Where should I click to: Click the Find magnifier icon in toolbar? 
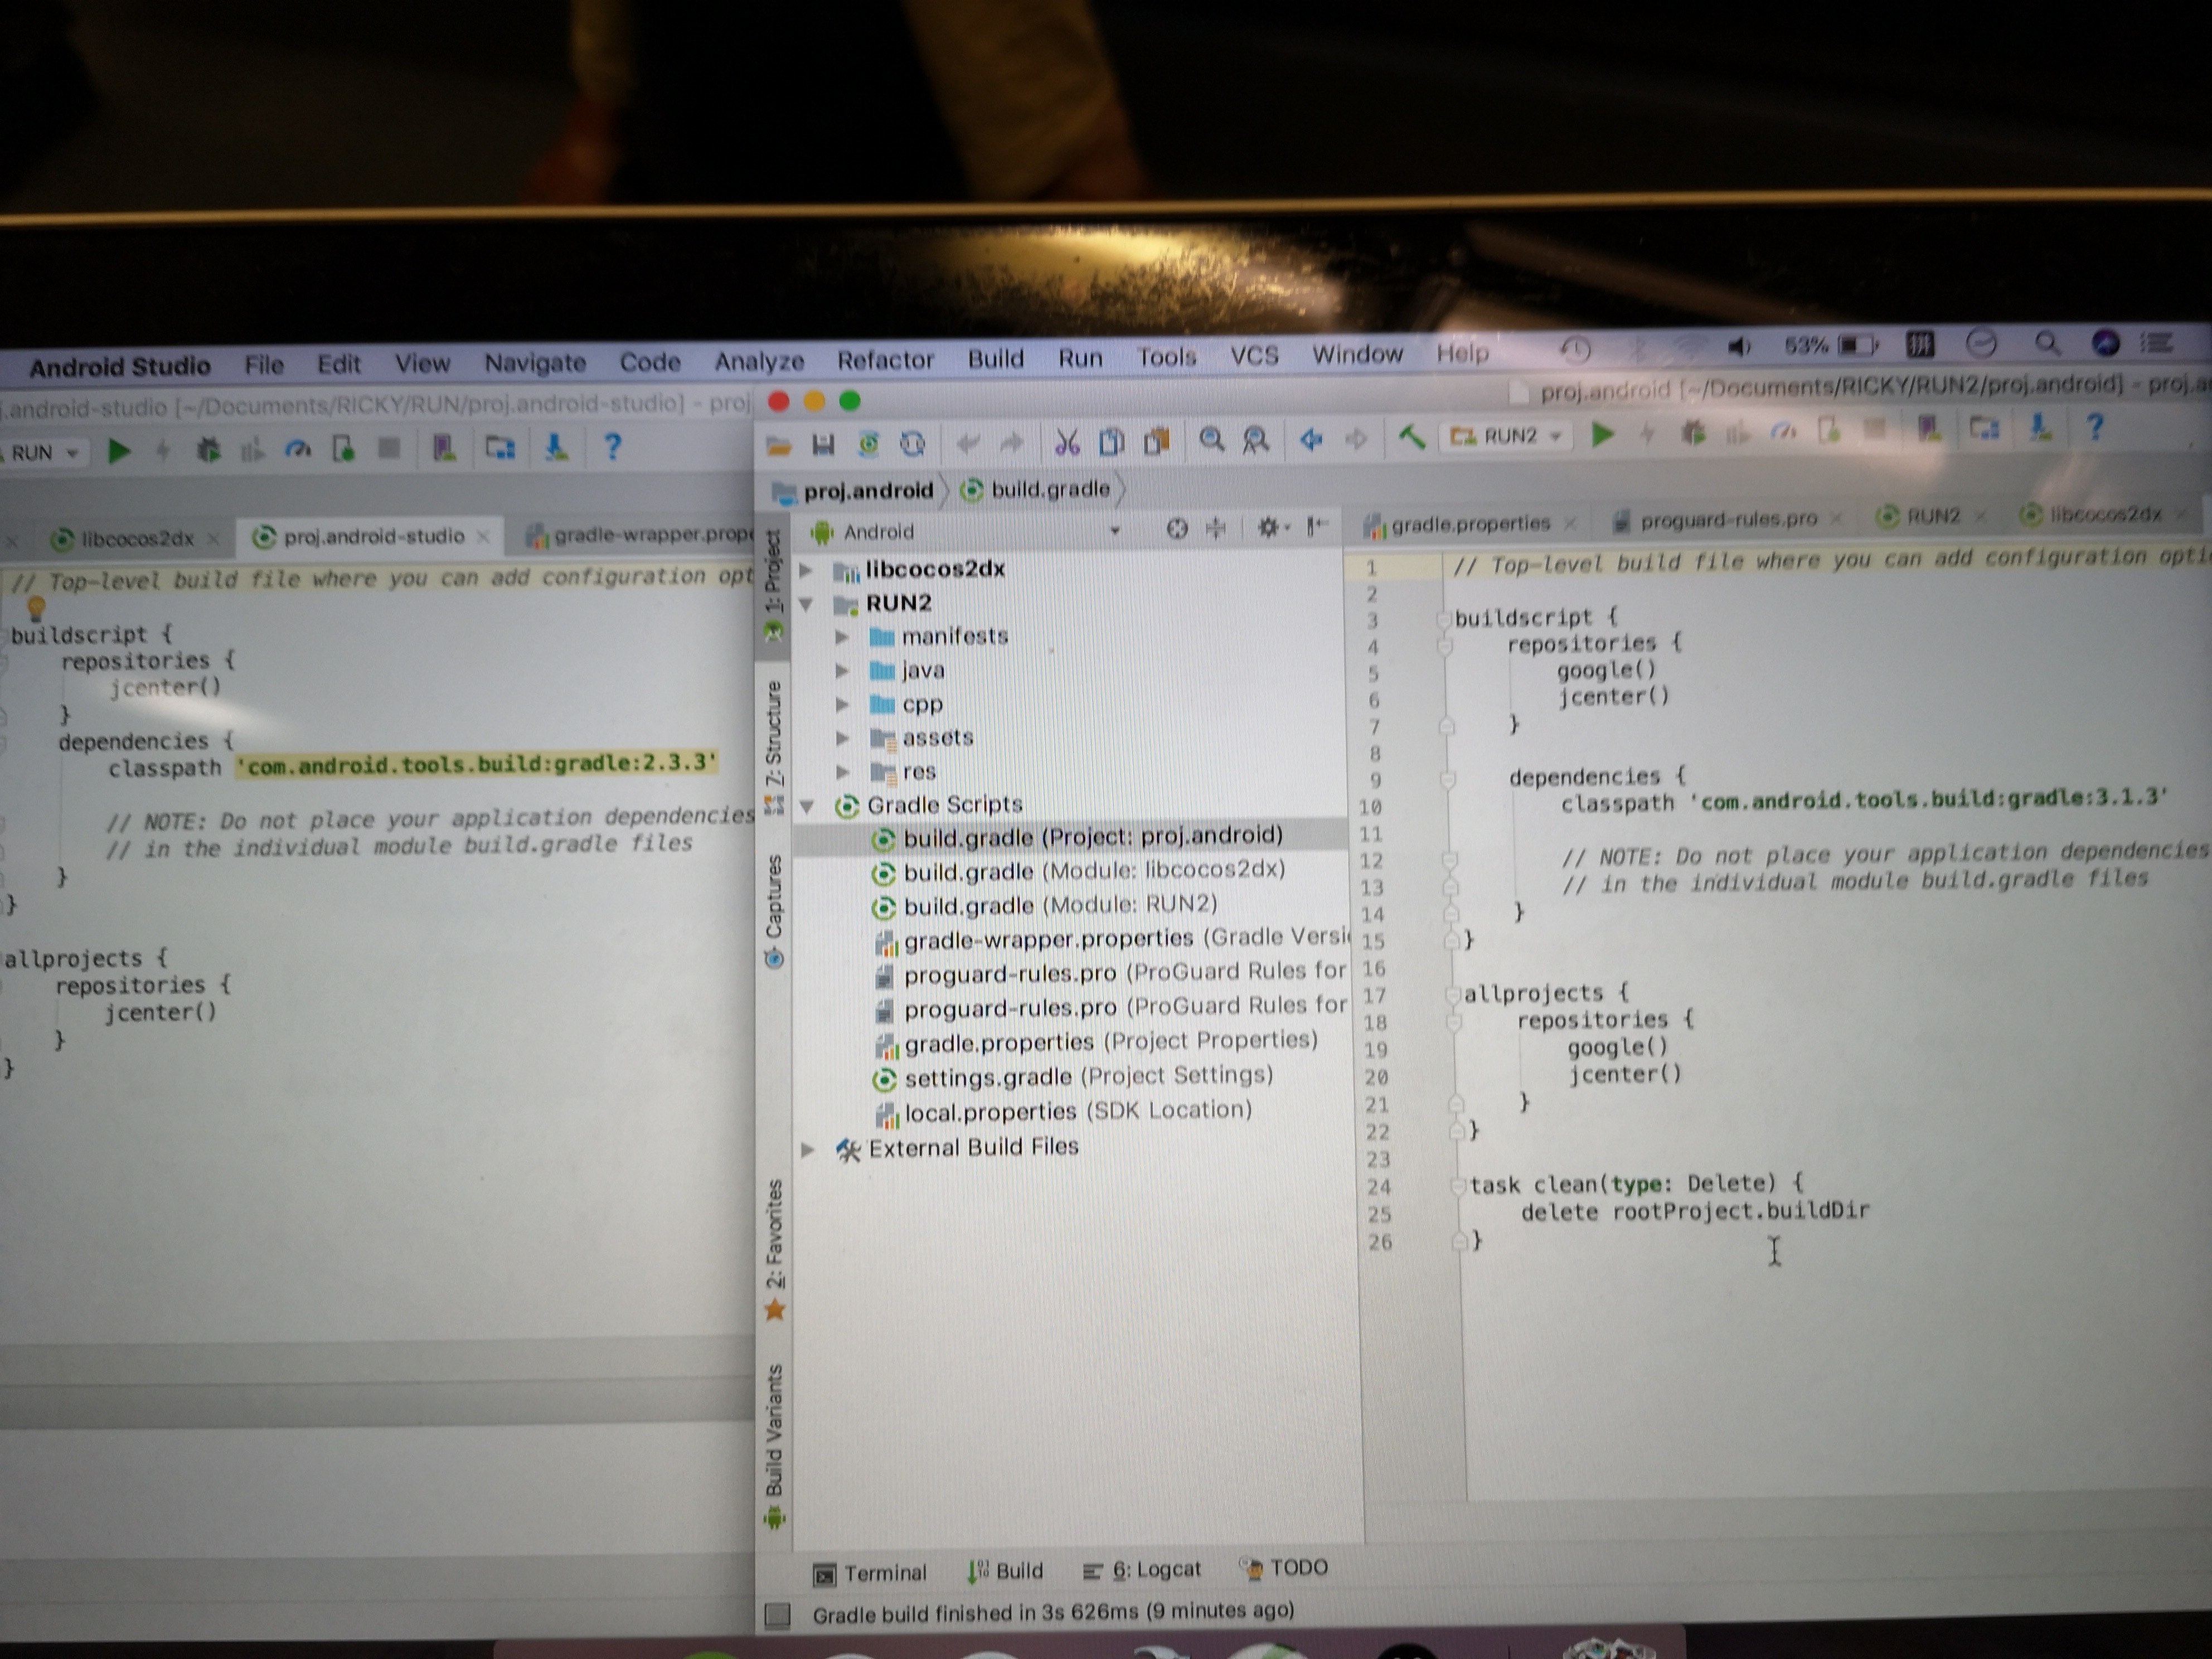(1211, 440)
